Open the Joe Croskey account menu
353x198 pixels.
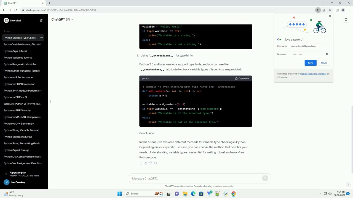click(x=24, y=182)
